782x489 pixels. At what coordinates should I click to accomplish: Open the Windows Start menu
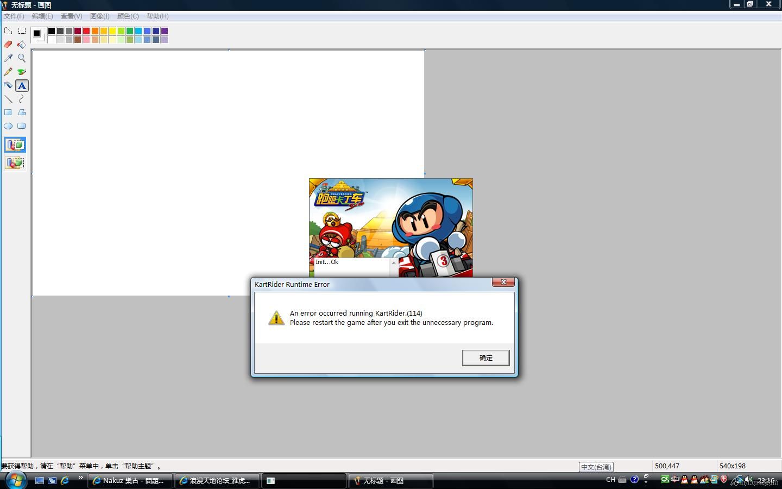coord(15,480)
